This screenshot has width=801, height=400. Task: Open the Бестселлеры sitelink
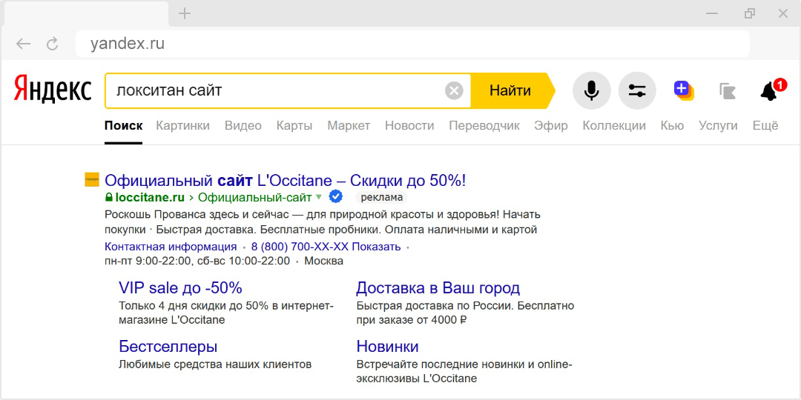168,347
